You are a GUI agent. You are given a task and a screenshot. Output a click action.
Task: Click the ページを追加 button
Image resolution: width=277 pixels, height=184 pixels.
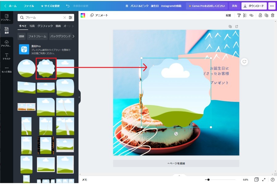(176, 163)
